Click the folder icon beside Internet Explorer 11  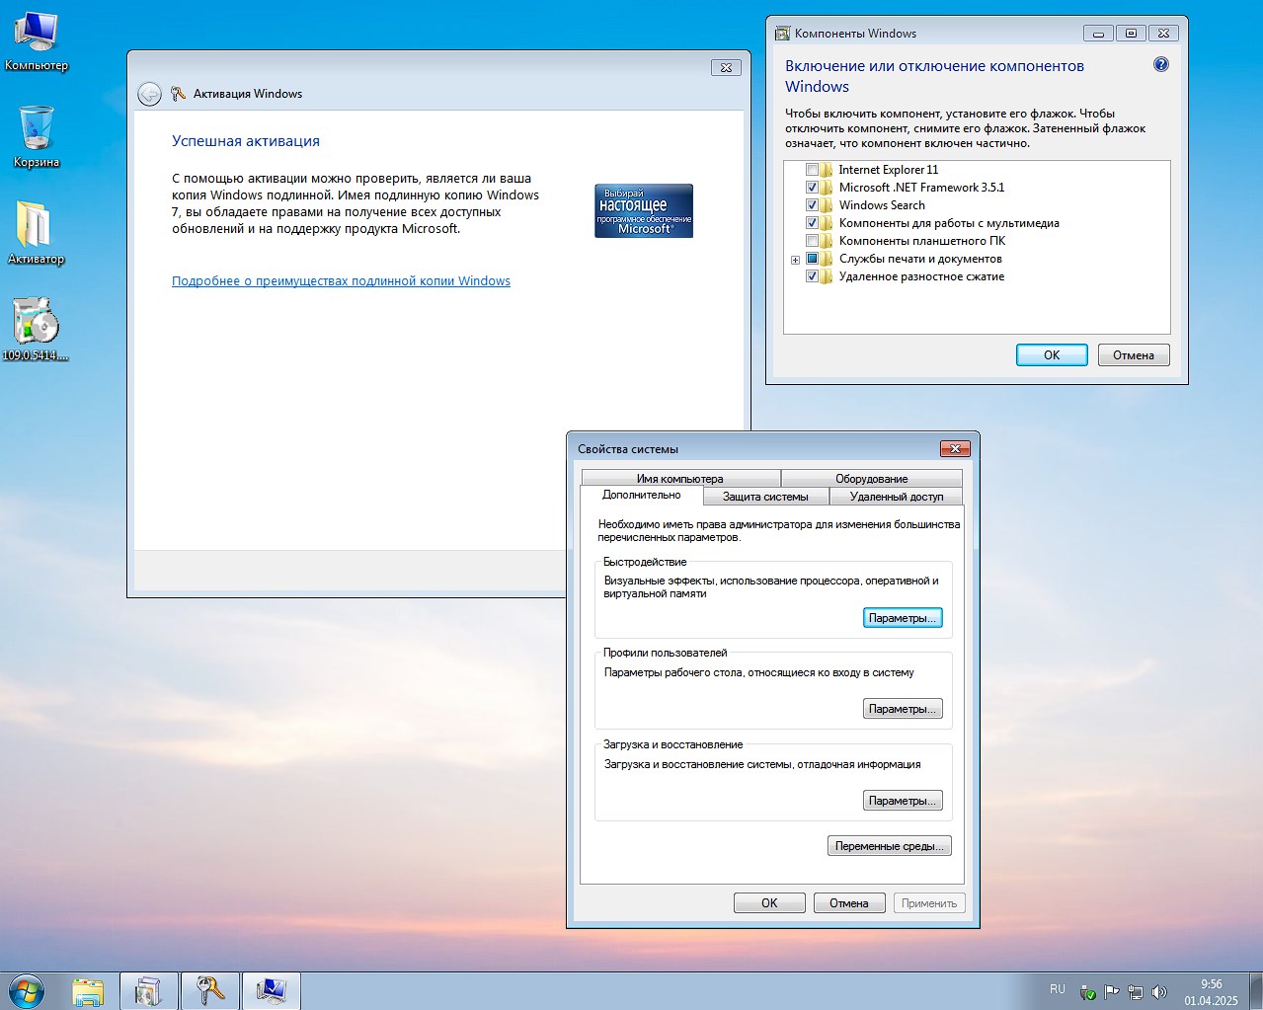click(827, 170)
